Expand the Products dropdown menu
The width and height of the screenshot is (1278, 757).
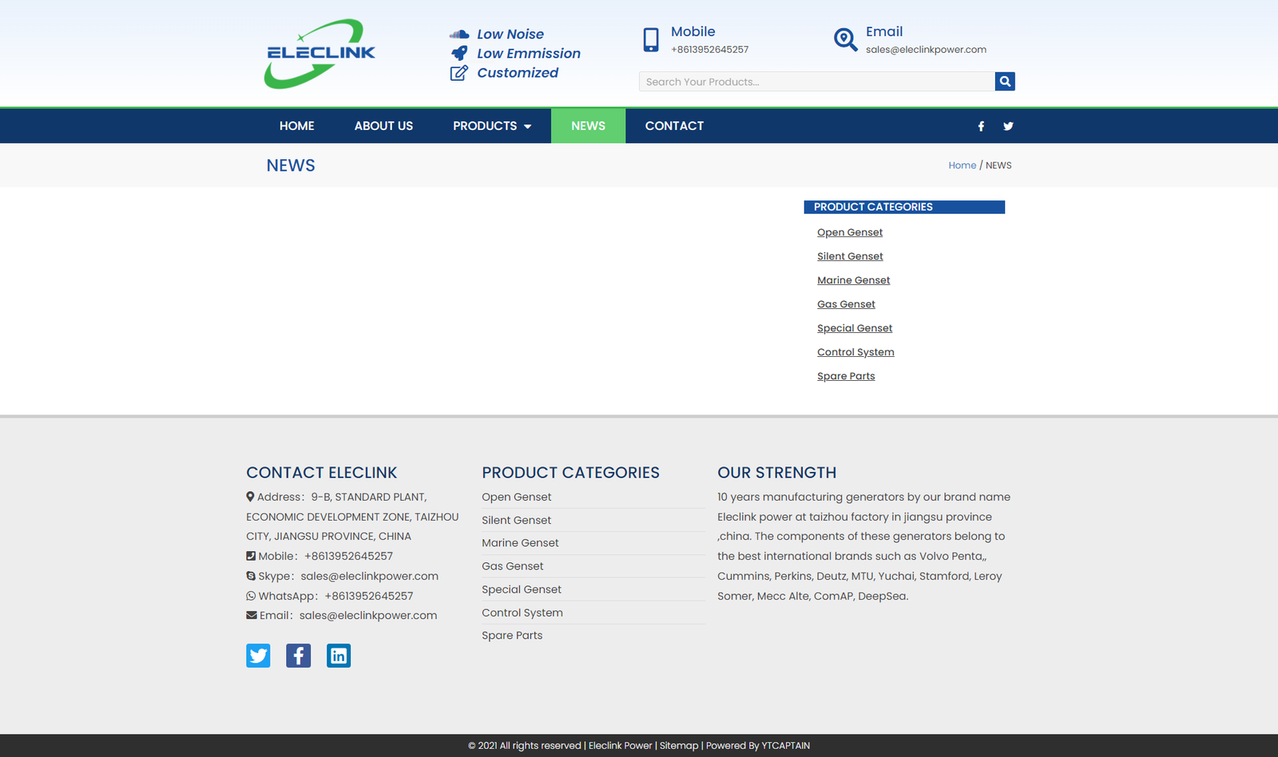click(491, 126)
